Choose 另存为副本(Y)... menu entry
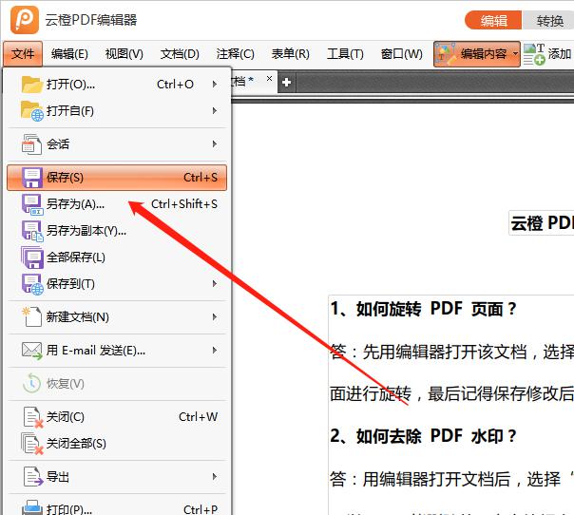This screenshot has height=515, width=574. [x=117, y=231]
